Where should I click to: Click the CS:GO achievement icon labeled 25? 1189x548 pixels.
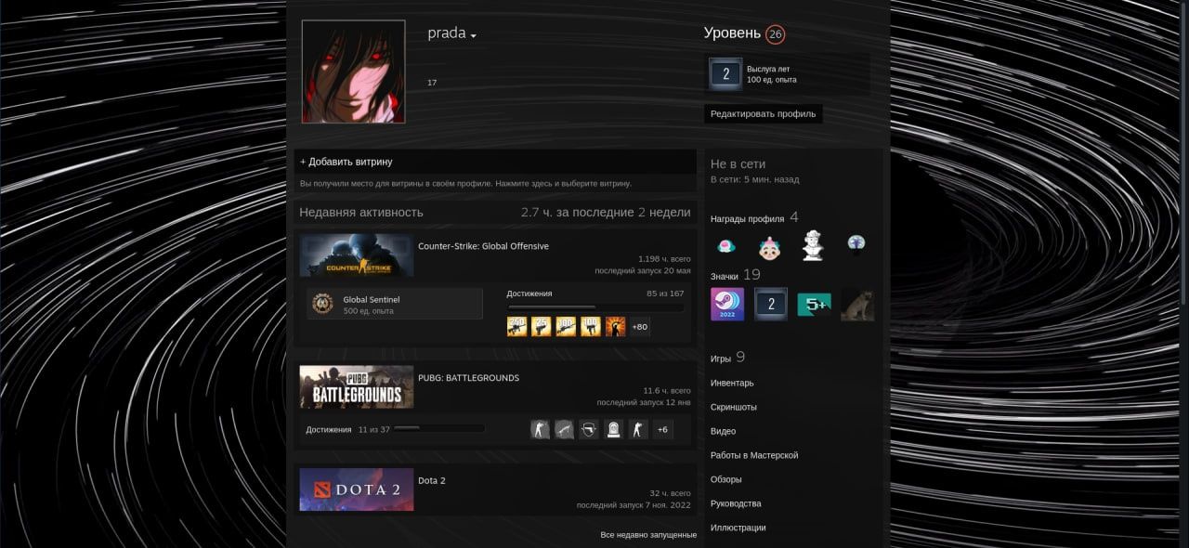pos(542,326)
